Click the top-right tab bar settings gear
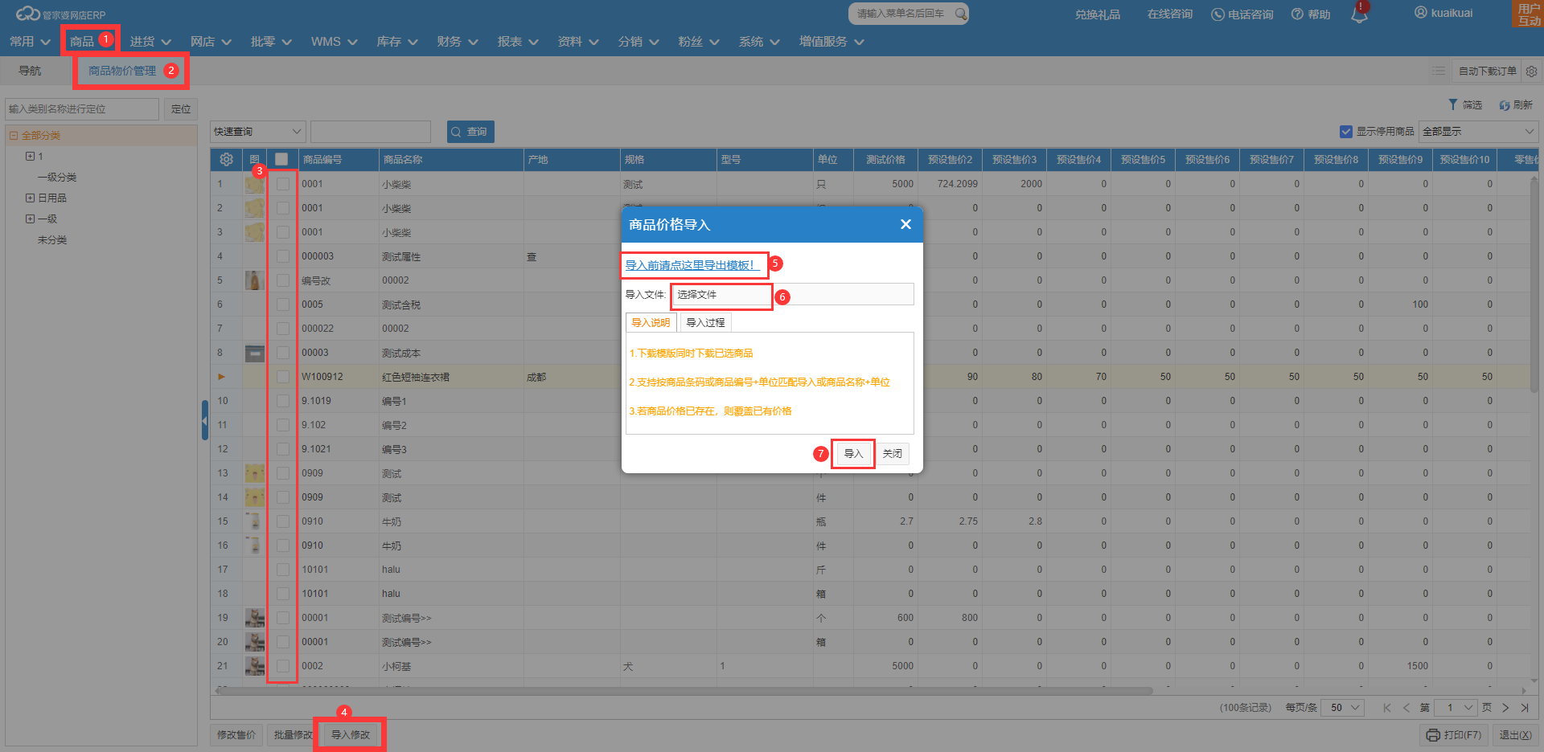Screen dimensions: 1544x752 (1531, 72)
